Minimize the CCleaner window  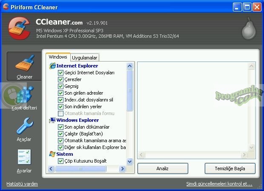tap(237, 7)
